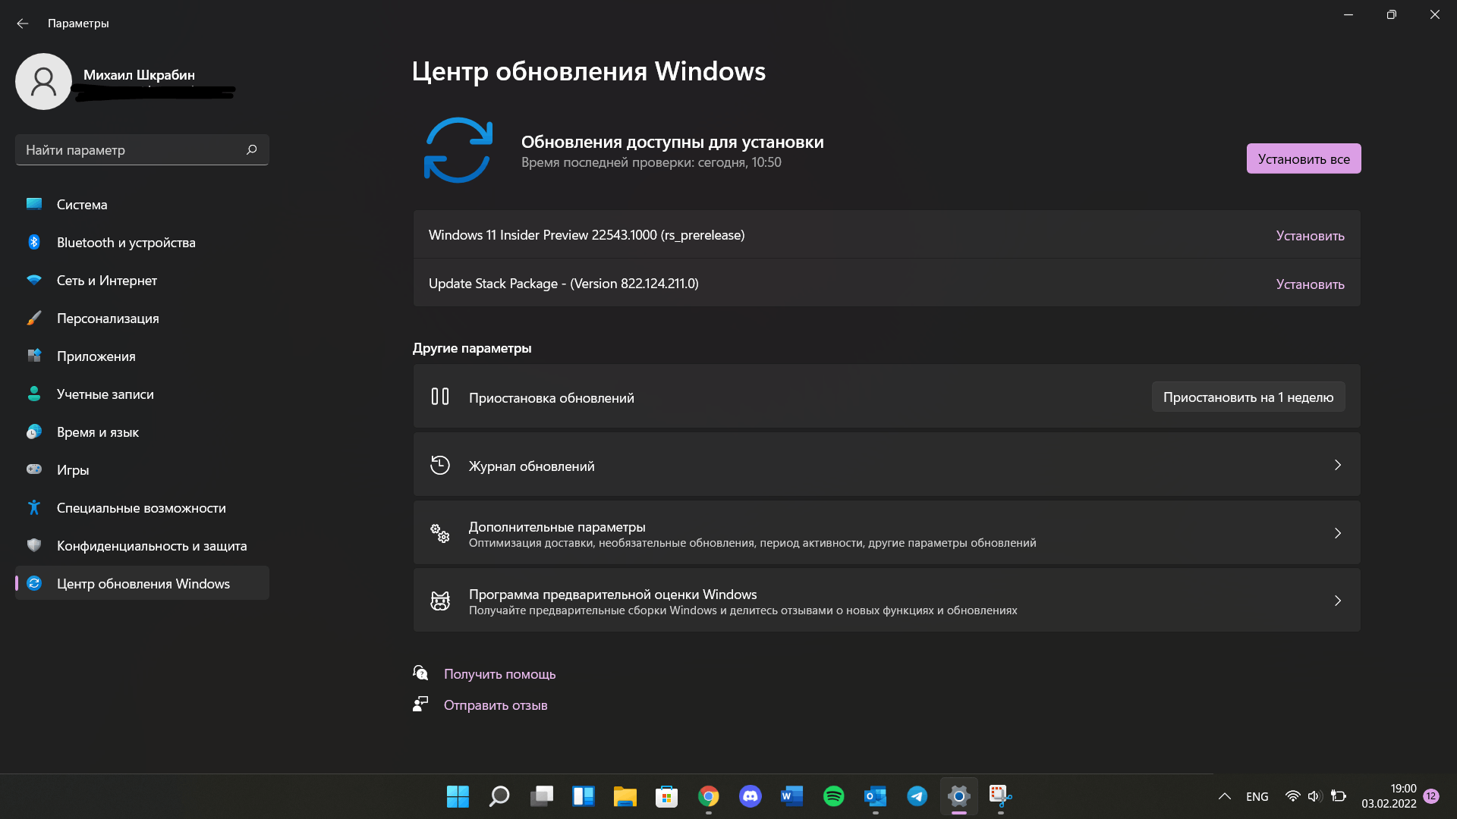Open Учетные записи section

(x=142, y=394)
